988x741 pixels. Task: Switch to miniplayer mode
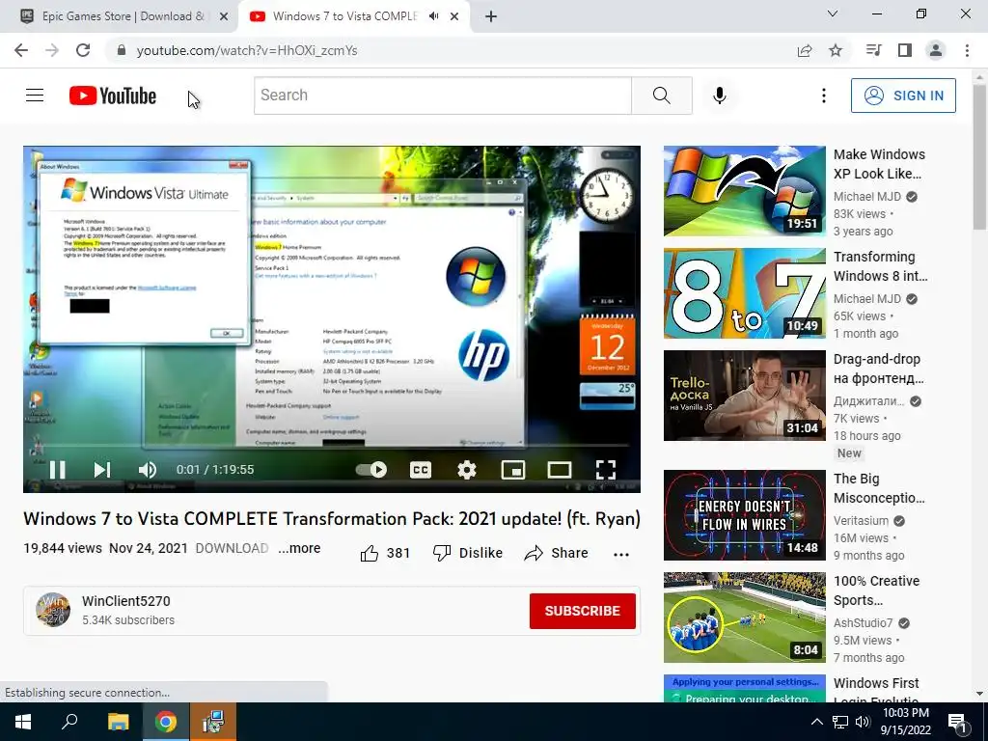(513, 470)
